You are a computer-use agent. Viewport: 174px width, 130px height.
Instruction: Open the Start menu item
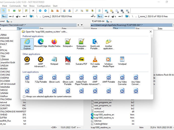(x=55, y=6)
